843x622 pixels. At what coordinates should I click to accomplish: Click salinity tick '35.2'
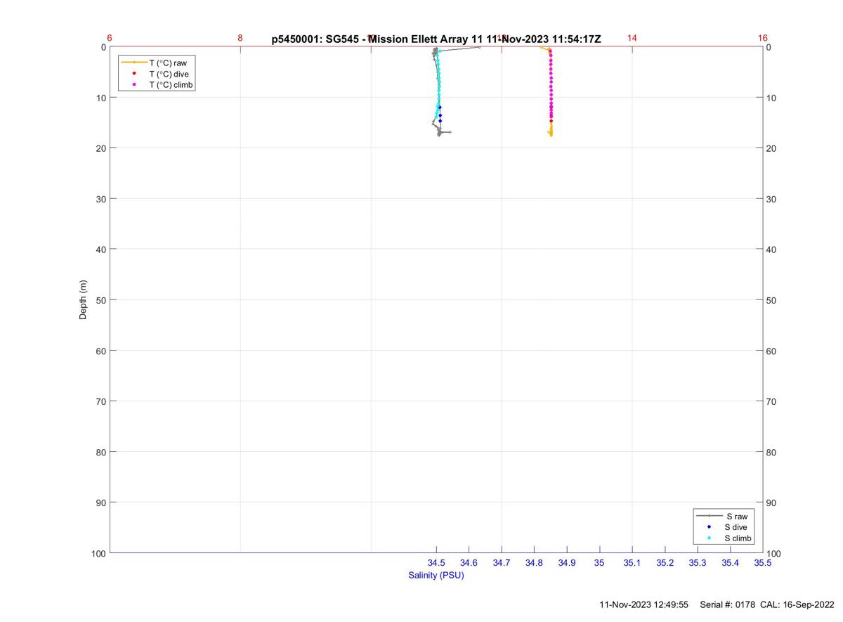pos(665,563)
